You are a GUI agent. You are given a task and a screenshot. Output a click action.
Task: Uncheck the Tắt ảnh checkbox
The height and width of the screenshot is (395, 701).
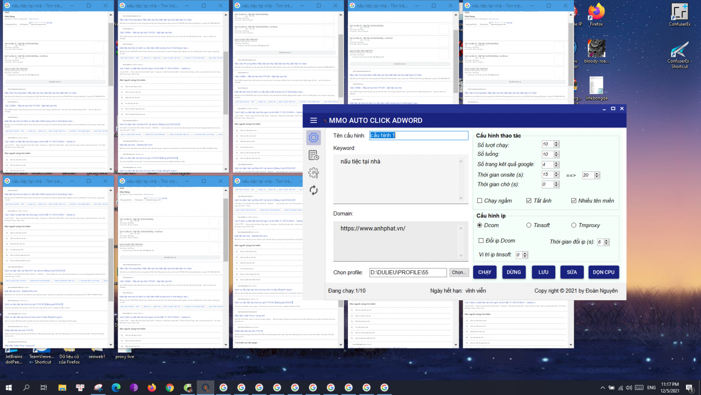click(529, 201)
